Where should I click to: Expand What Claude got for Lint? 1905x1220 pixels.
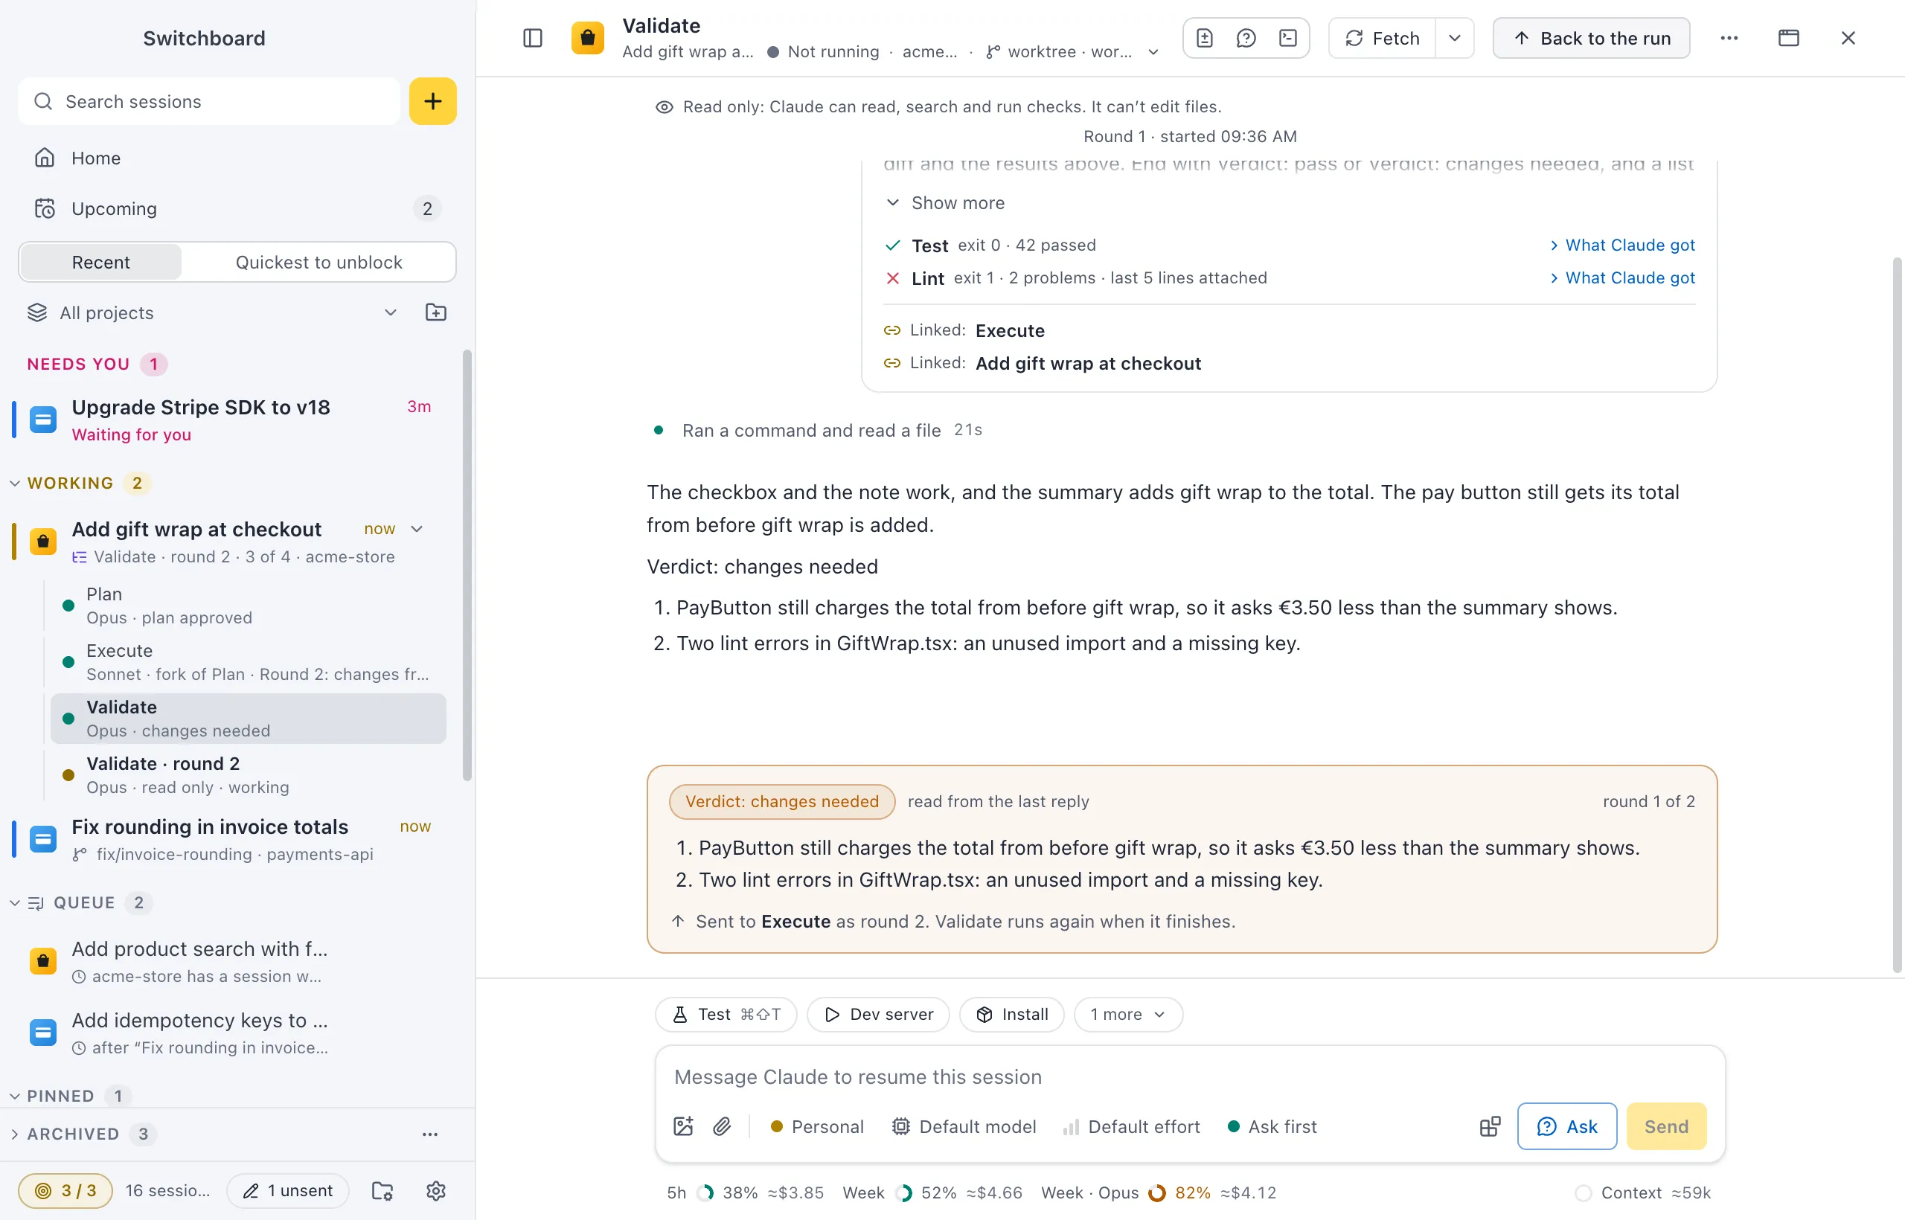[1622, 277]
